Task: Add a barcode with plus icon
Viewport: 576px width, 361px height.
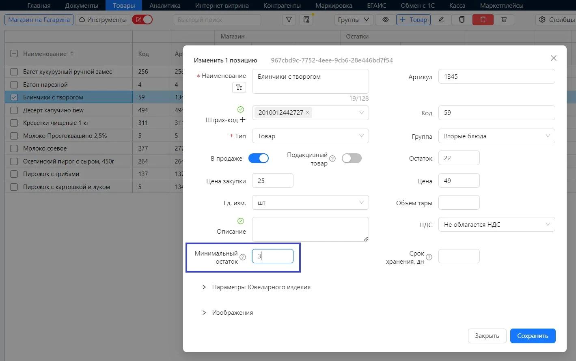Action: [243, 120]
